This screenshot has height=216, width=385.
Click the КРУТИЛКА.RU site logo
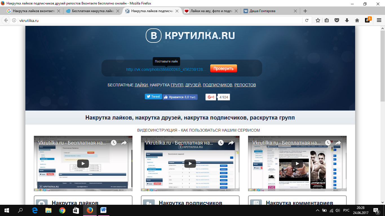click(x=190, y=36)
